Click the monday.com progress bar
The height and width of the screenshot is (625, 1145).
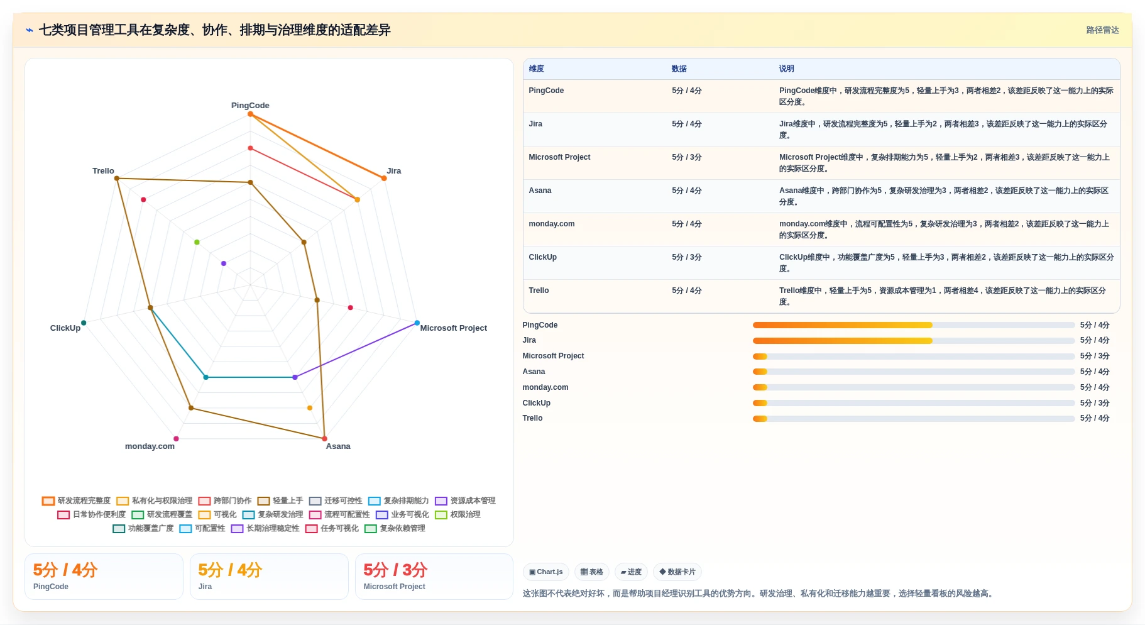click(914, 387)
